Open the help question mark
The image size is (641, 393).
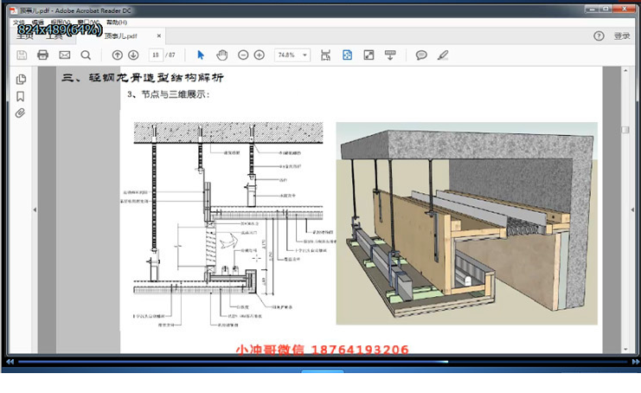(x=599, y=36)
